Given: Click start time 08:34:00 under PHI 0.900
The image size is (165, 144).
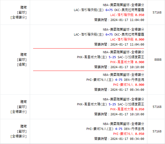Looking at the screenshot, I should (137, 90).
